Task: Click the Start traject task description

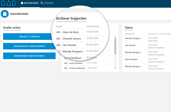Action: (x=153, y=41)
